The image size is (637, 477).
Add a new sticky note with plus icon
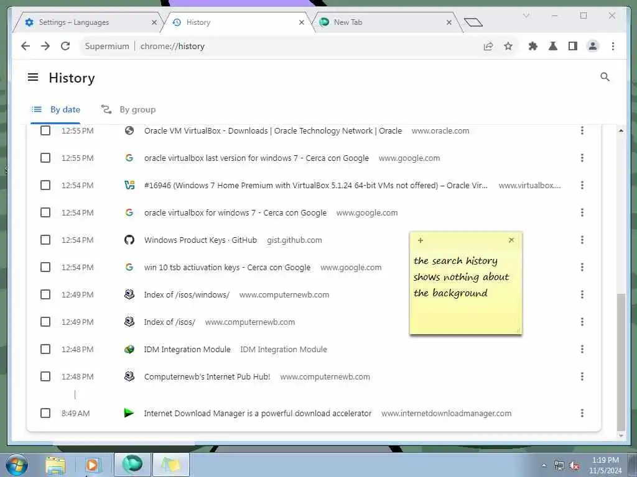(x=421, y=240)
